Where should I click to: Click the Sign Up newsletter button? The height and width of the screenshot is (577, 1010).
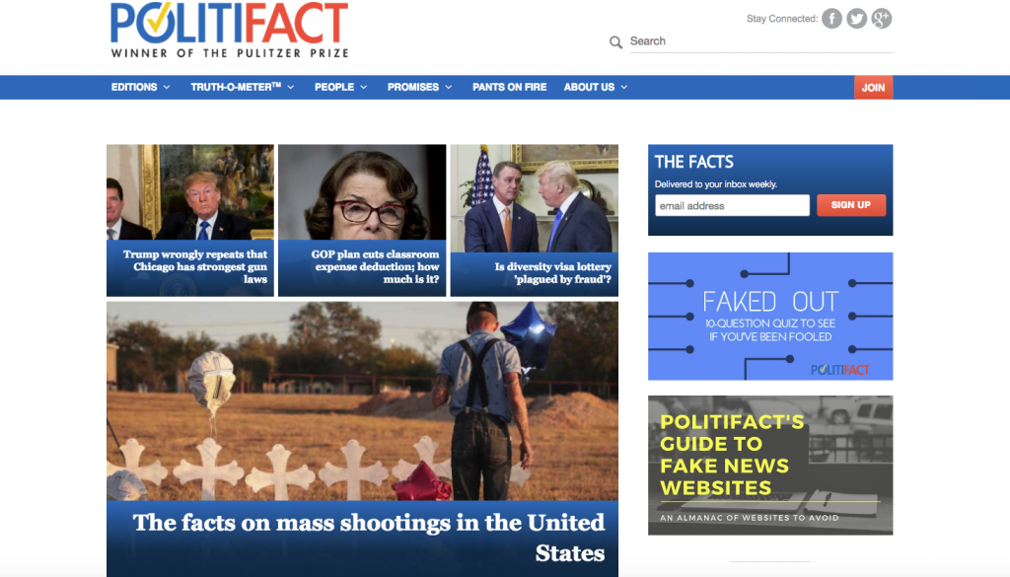[x=851, y=205]
